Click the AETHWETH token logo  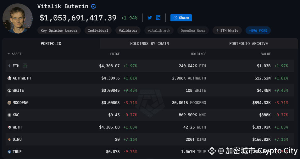point(9,78)
